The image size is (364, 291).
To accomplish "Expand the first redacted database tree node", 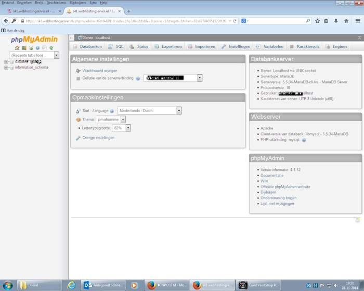I will coord(6,62).
